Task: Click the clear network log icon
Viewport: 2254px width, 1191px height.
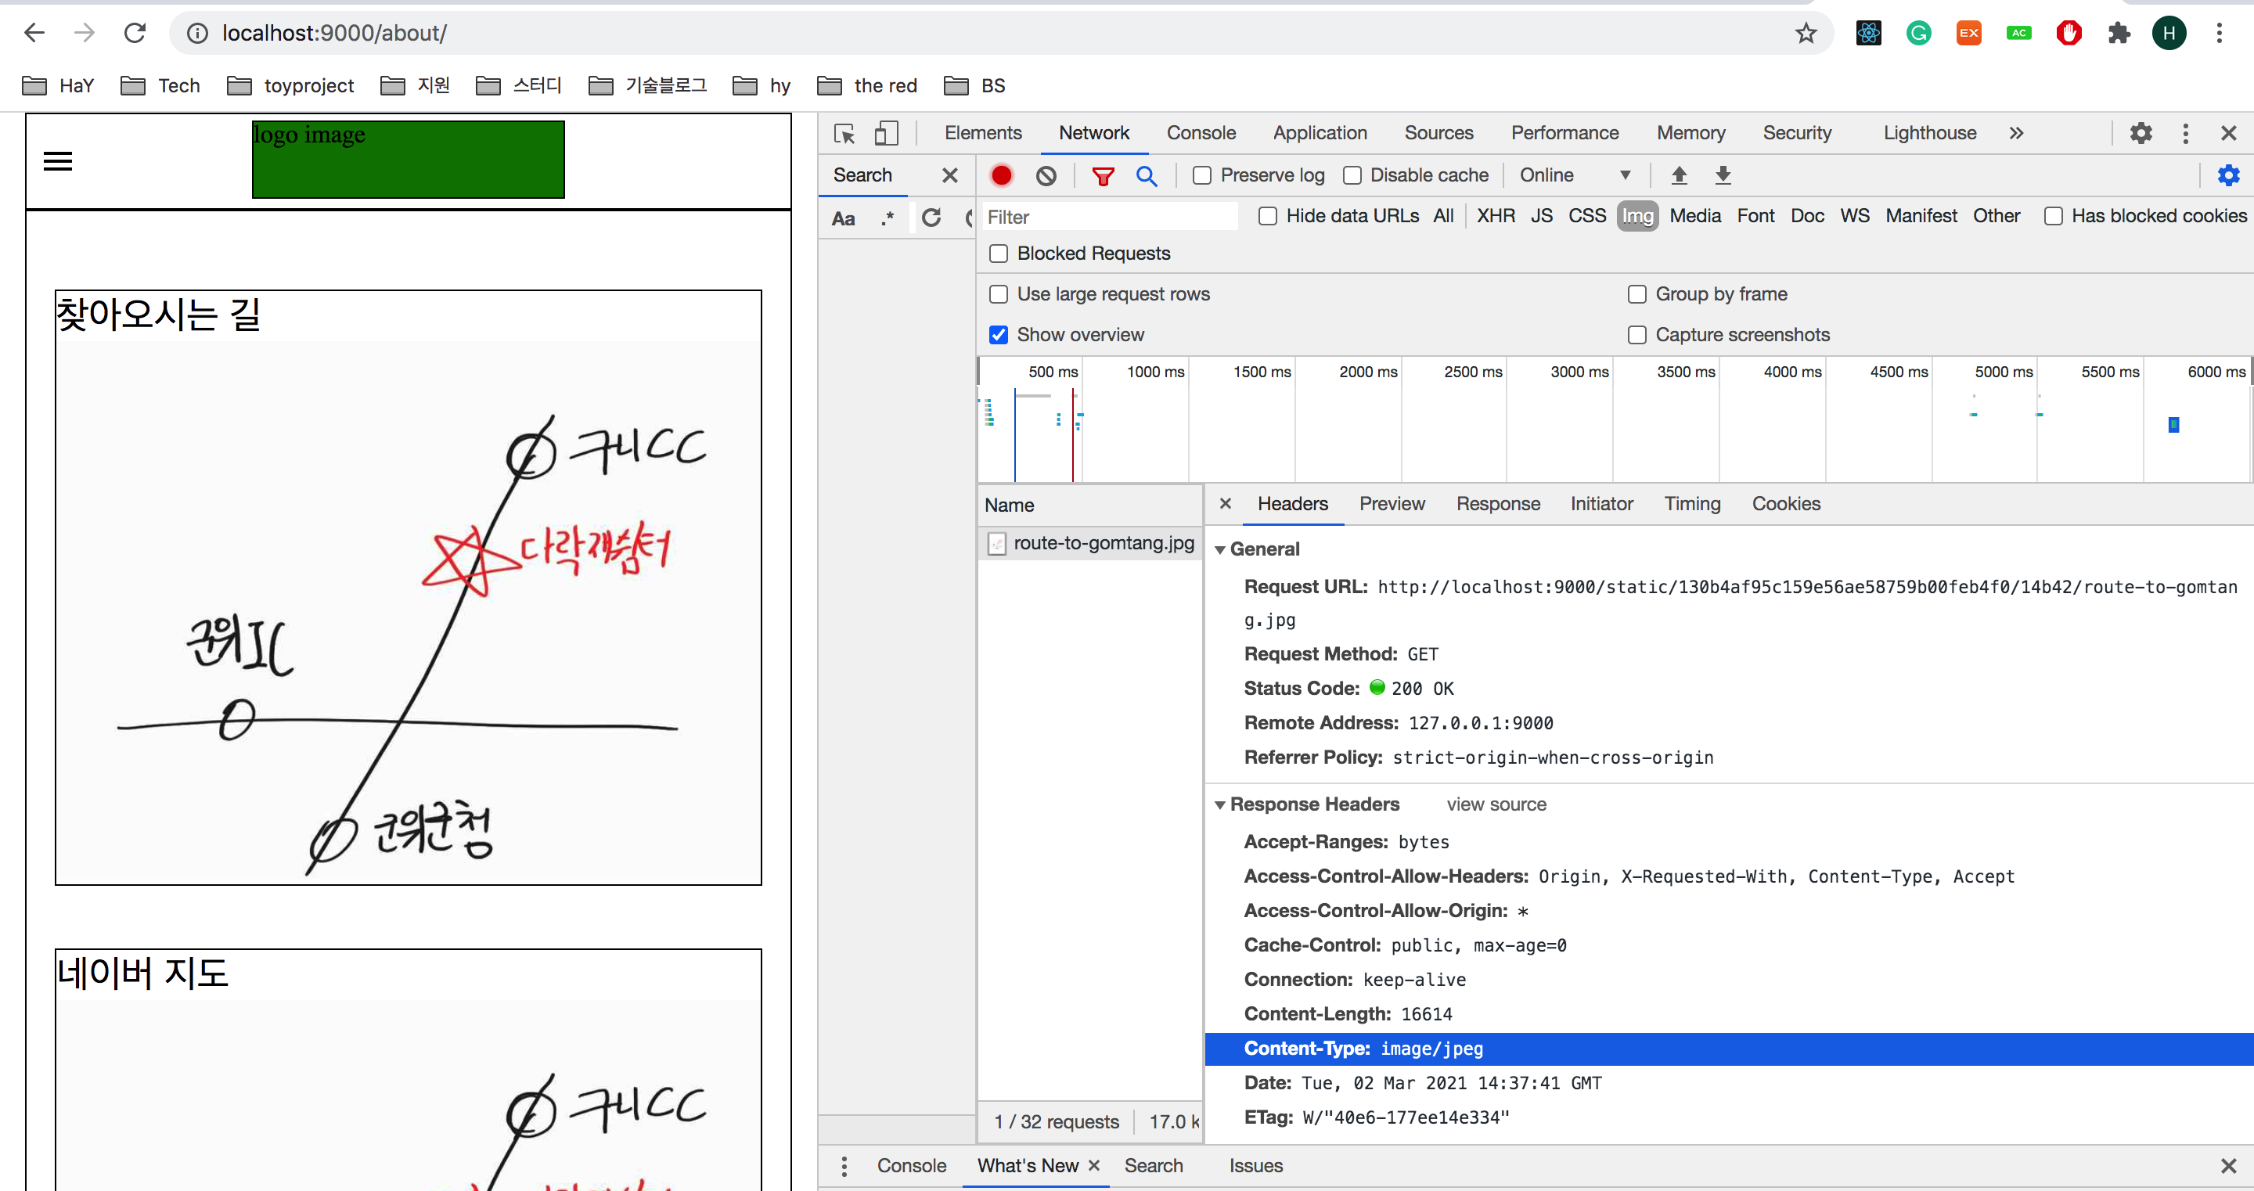Action: (x=1046, y=175)
